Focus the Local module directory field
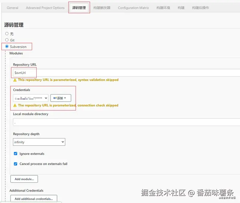This screenshot has width=240, height=203. point(126,122)
